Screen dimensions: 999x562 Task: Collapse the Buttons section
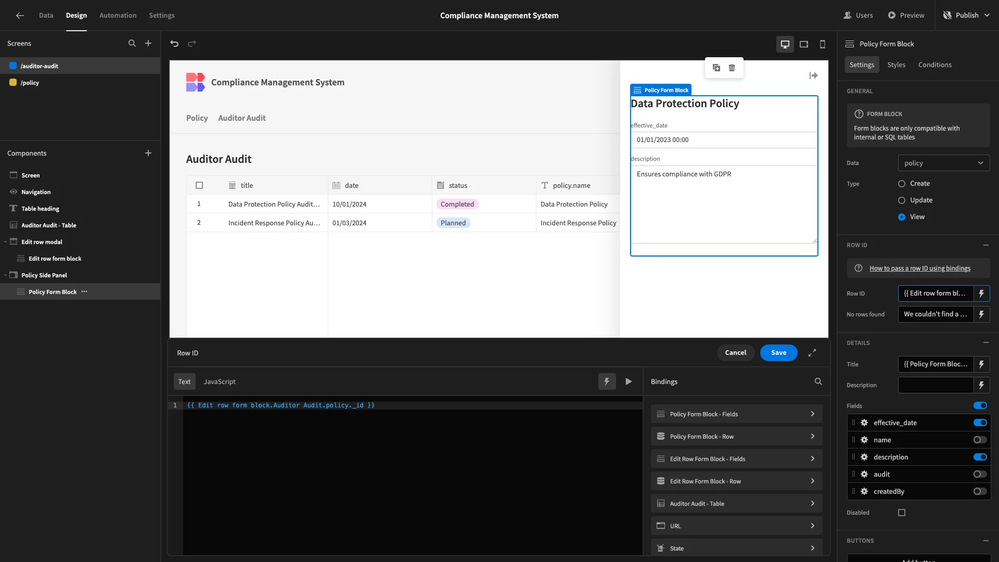point(986,541)
